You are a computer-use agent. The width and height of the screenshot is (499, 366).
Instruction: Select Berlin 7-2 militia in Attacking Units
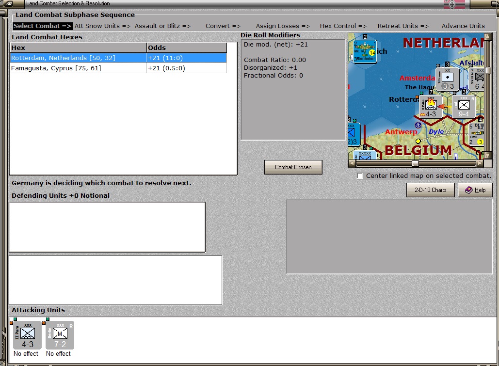[60, 335]
